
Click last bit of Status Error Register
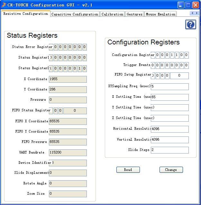click(85, 47)
